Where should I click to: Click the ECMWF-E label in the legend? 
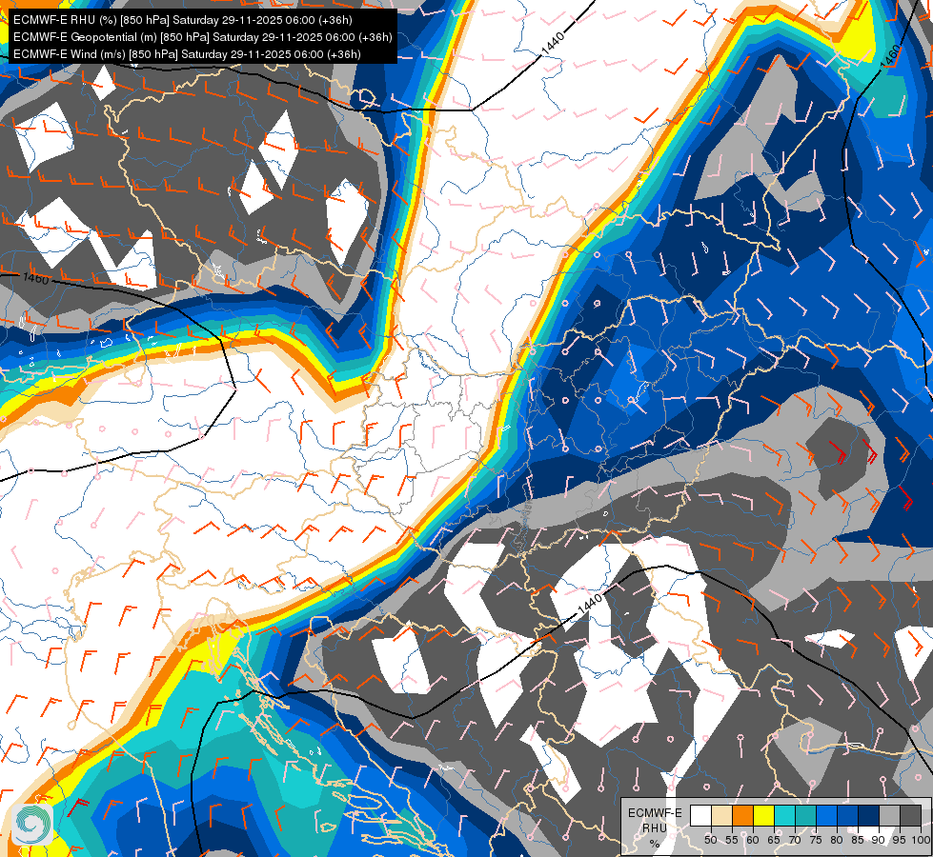[x=655, y=813]
